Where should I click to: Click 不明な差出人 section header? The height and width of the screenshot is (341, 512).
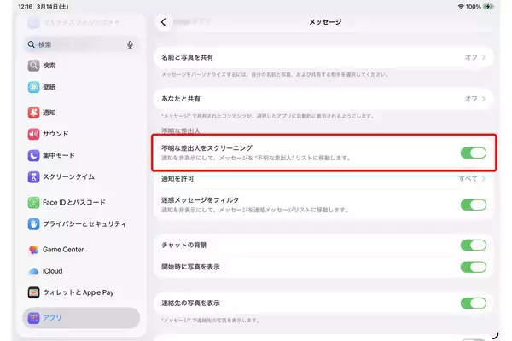click(181, 130)
